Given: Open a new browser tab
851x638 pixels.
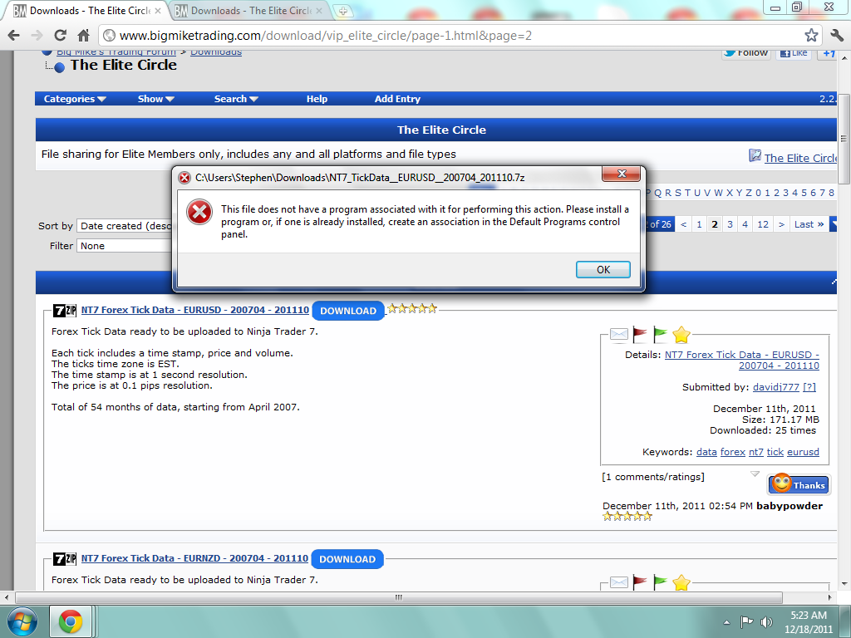Looking at the screenshot, I should point(342,10).
